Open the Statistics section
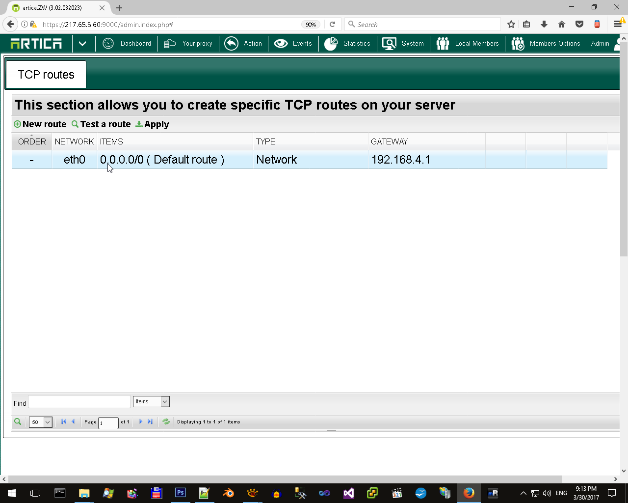This screenshot has width=628, height=503. (x=347, y=43)
